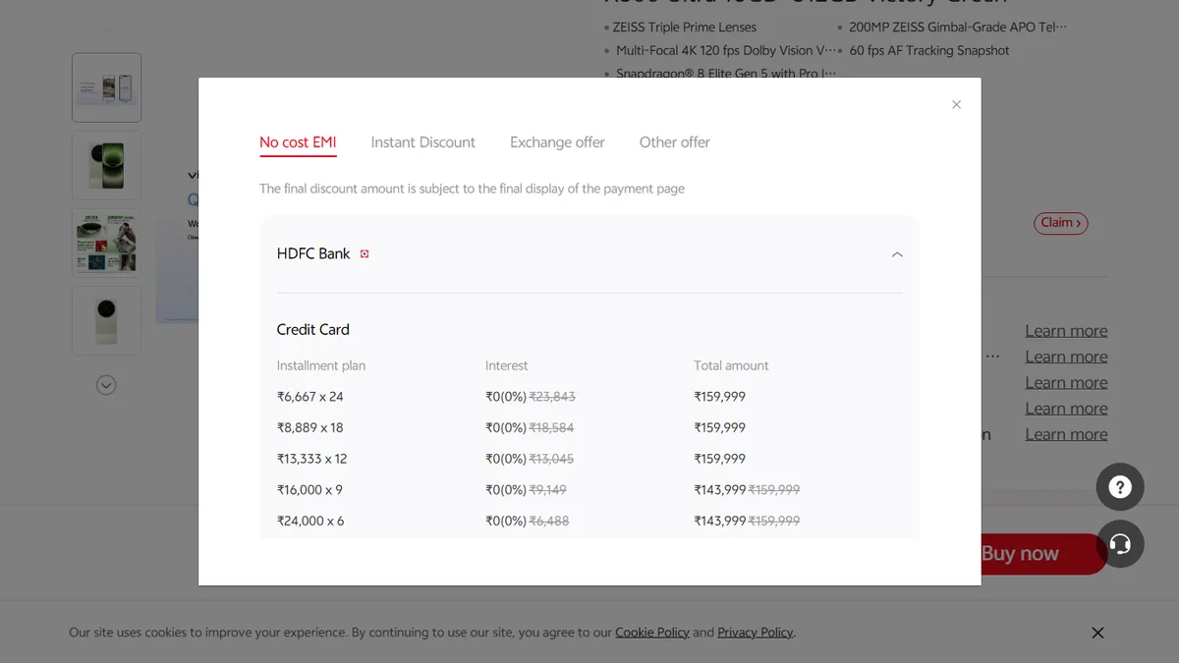Click the Multi-Focal 4K 120 fps feature
The width and height of the screenshot is (1179, 663).
[x=727, y=50]
